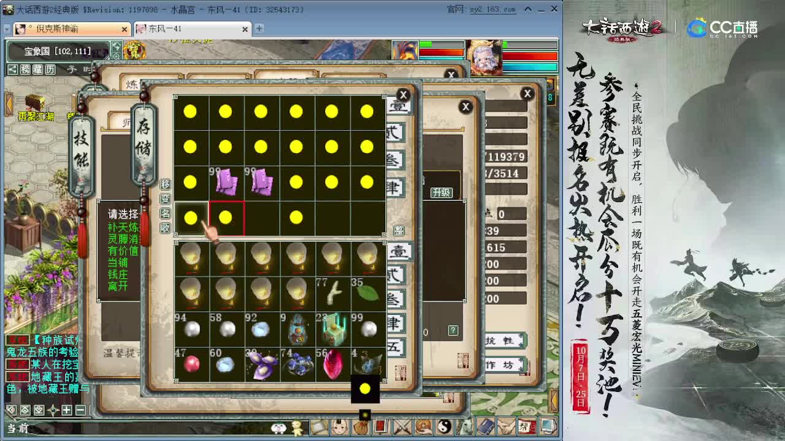The width and height of the screenshot is (785, 441).
Task: Open the 作坊 workshop button
Action: coord(504,364)
